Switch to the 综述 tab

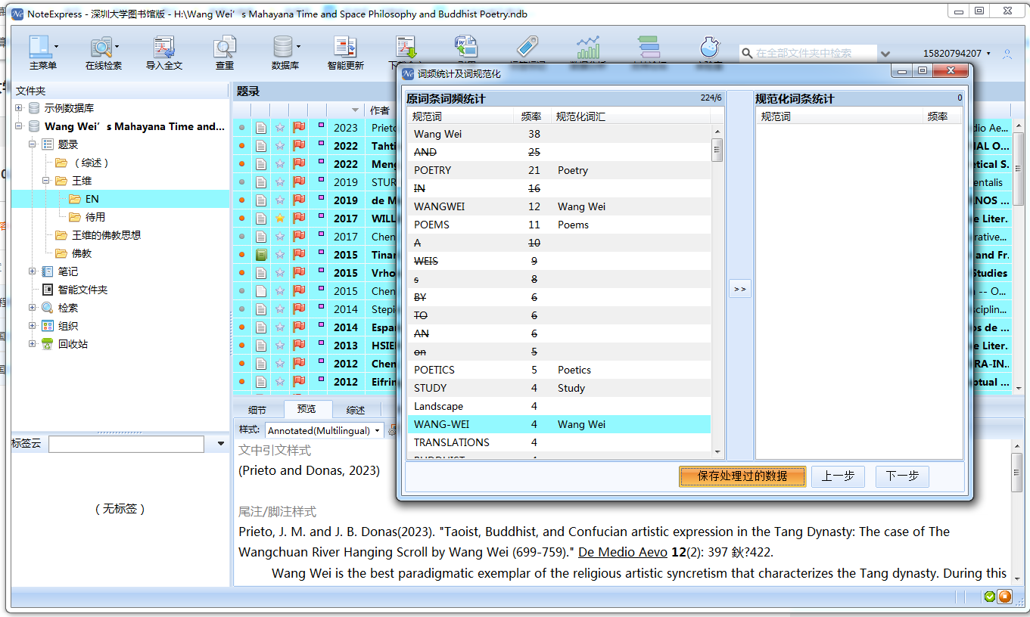356,410
